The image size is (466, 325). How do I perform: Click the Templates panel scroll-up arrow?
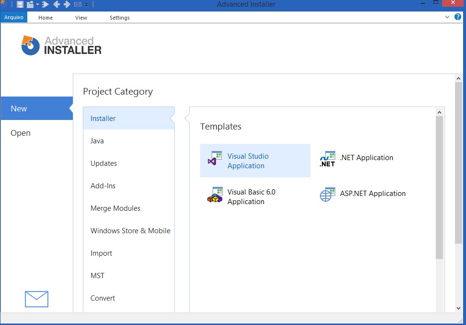tap(439, 112)
